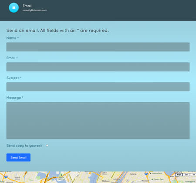Click the Message * field label
Image resolution: width=196 pixels, height=183 pixels.
(15, 98)
